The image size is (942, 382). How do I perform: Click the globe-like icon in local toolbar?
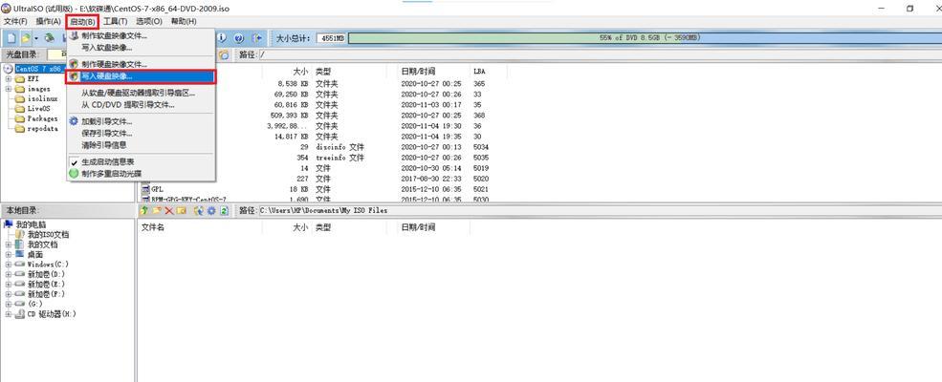pos(199,210)
